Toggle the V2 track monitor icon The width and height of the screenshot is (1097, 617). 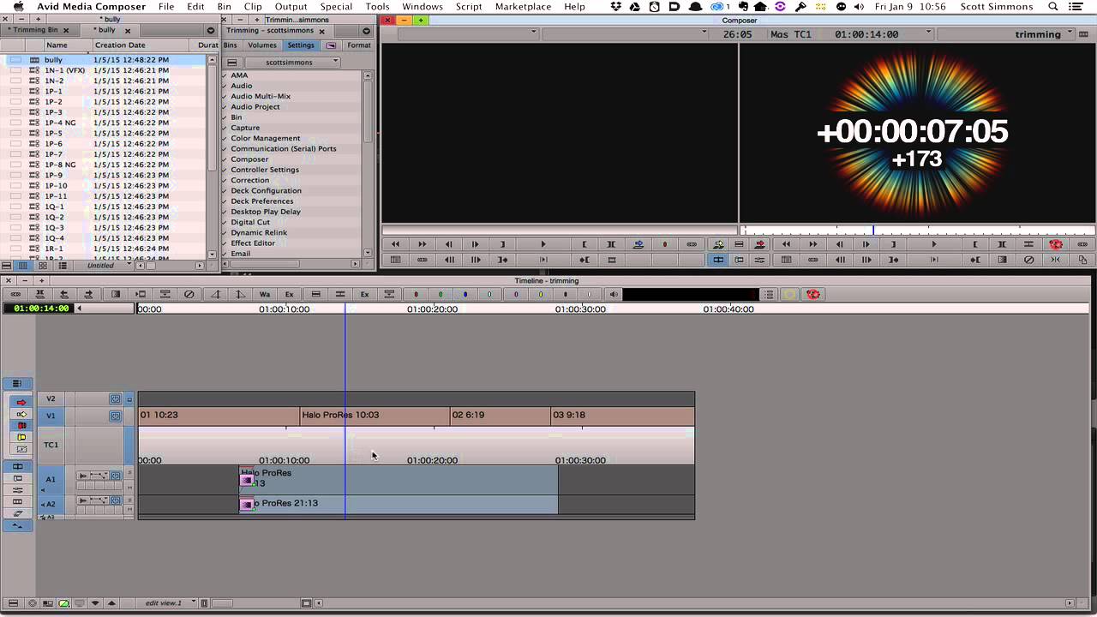coord(115,398)
